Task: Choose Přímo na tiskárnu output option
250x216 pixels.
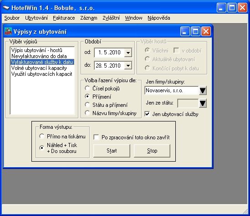Action: point(42,136)
